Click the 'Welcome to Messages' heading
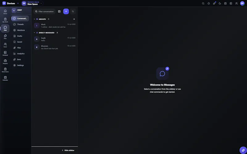The height and width of the screenshot is (154, 247). pos(162,85)
